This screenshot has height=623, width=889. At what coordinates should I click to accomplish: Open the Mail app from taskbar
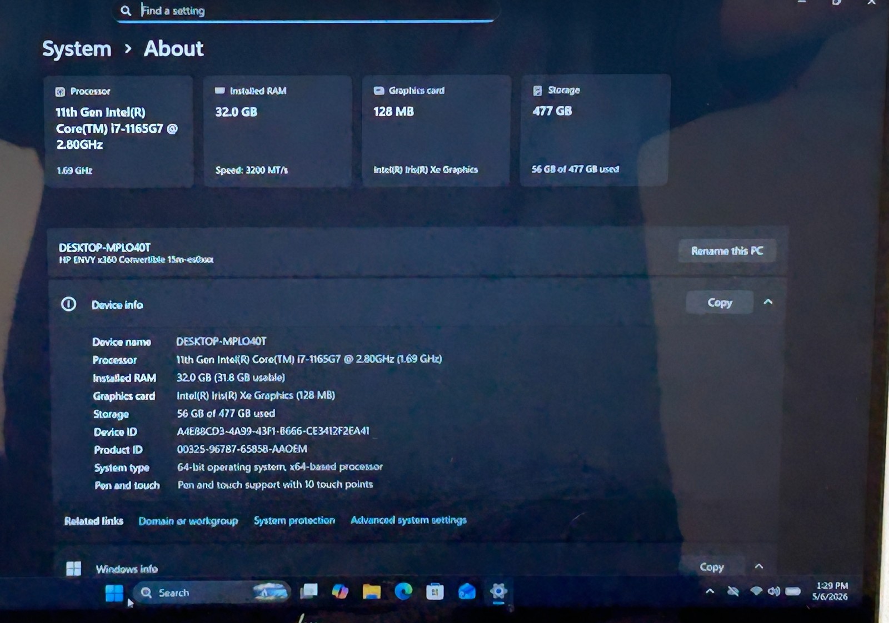click(x=467, y=592)
